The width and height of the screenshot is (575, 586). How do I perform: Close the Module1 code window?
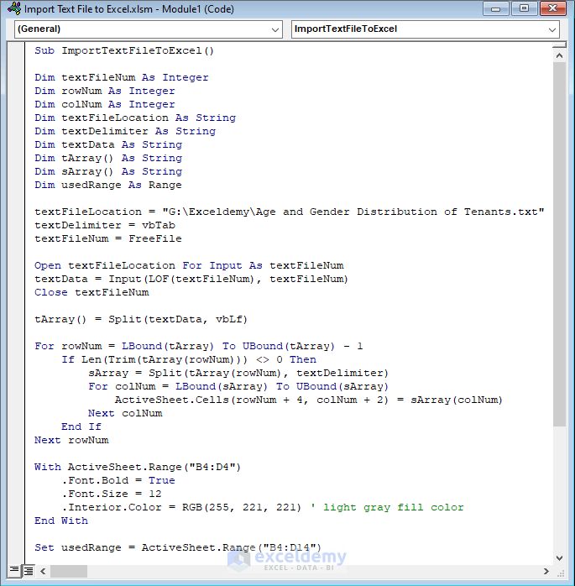coord(553,8)
